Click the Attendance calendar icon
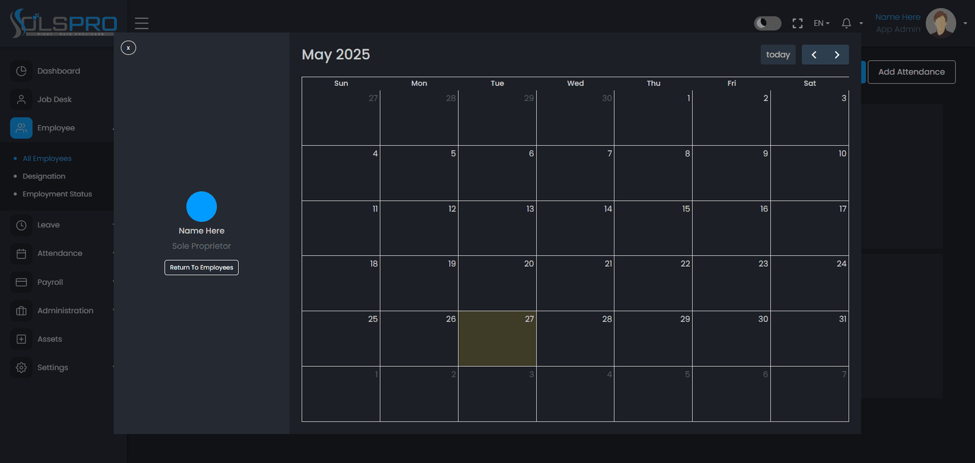Image resolution: width=975 pixels, height=463 pixels. [21, 253]
